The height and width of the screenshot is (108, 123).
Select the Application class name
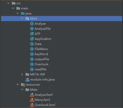[43, 39]
